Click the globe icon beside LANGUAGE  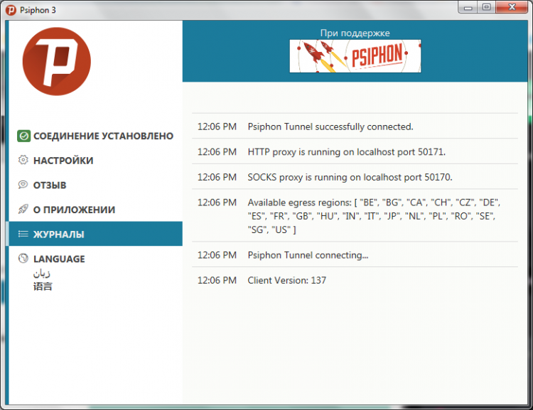coord(23,259)
